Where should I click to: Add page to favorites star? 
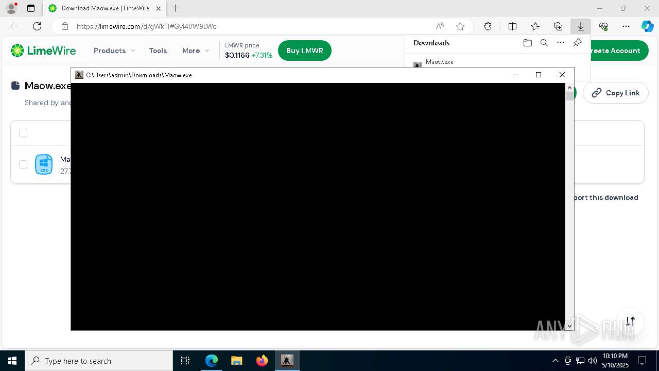point(460,26)
